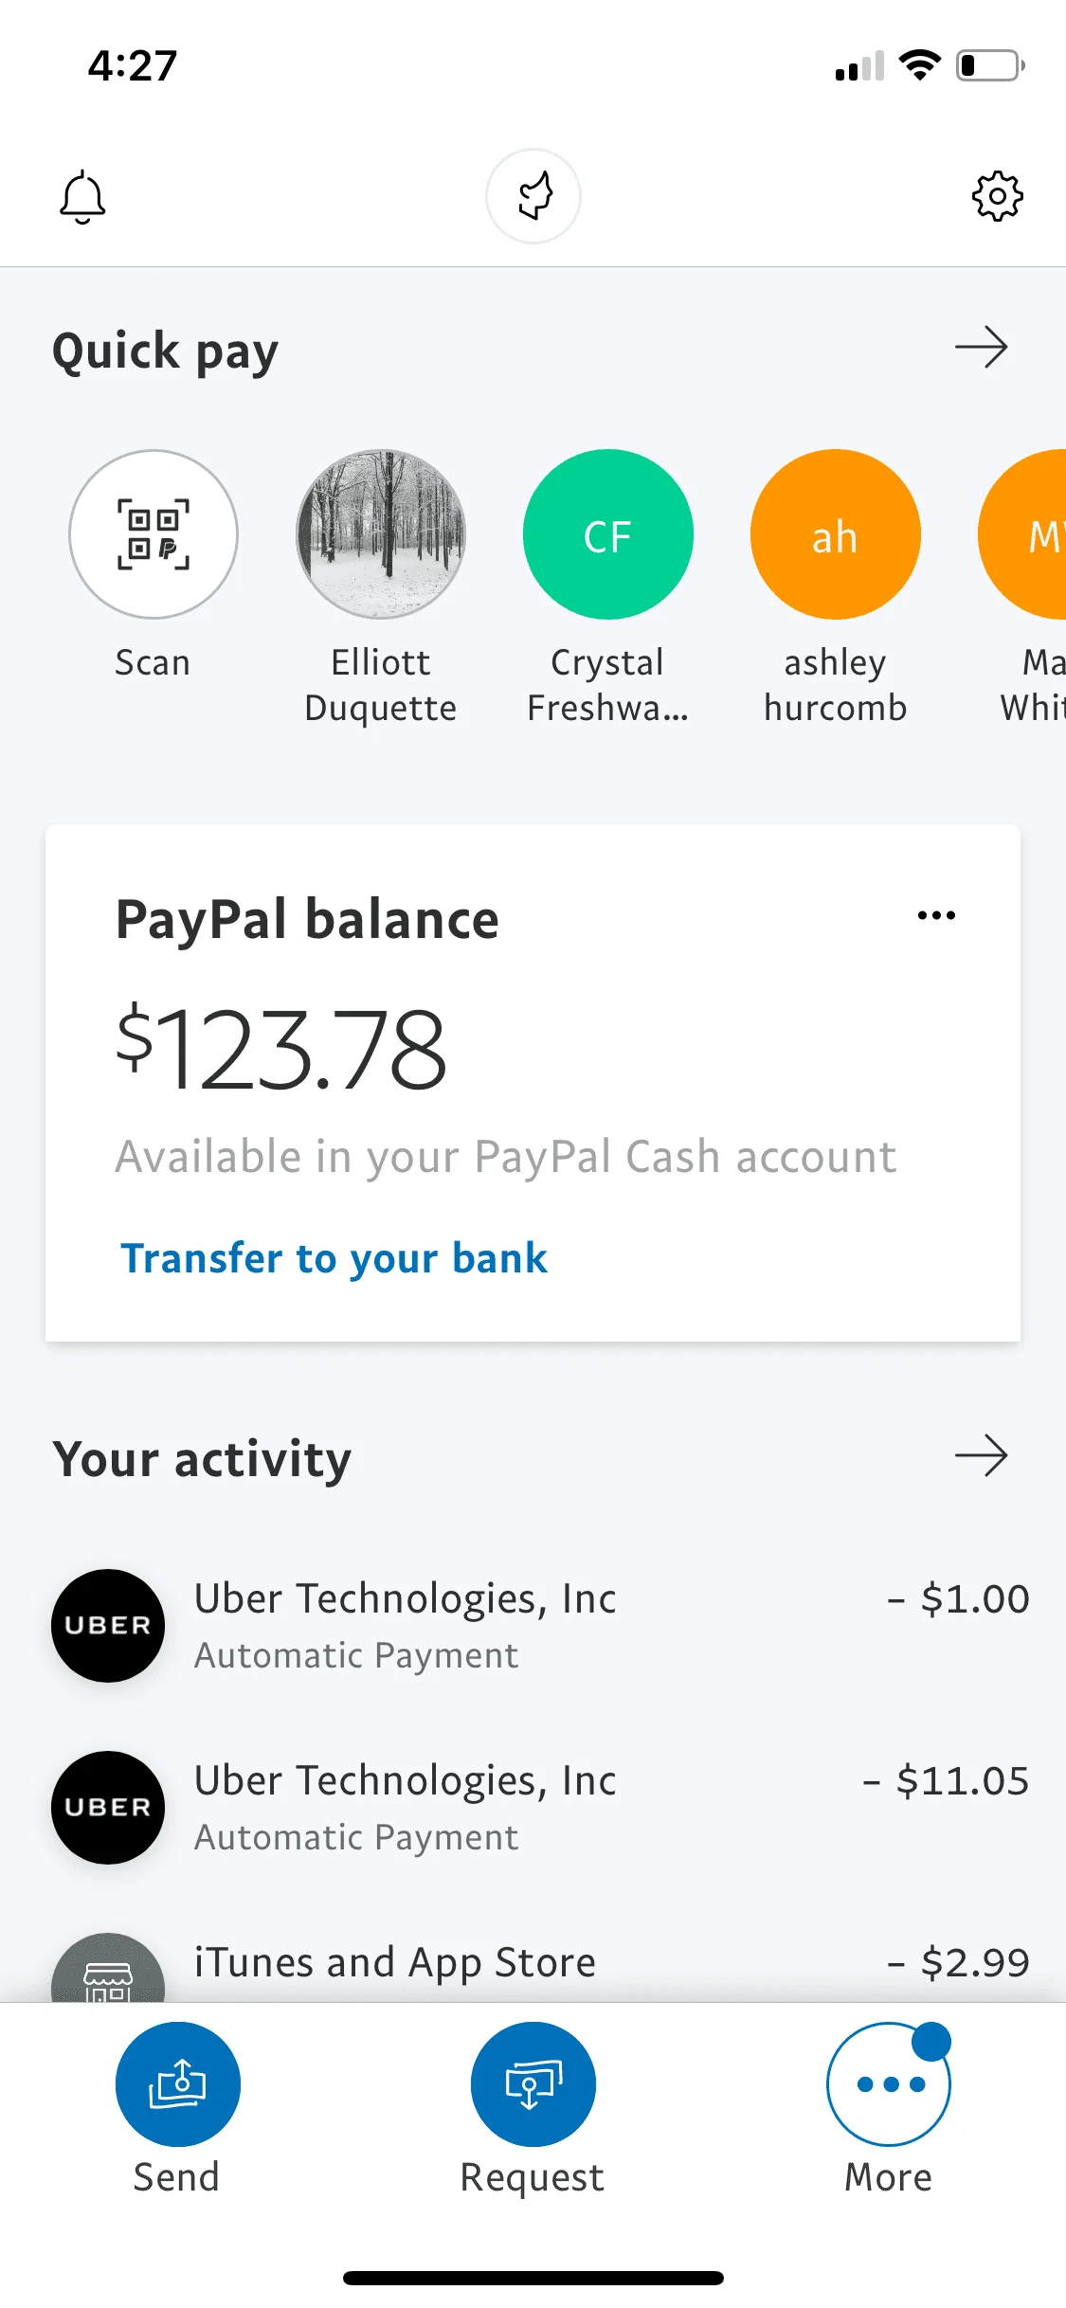
Task: Expand Quick pay with the arrow
Action: [981, 348]
